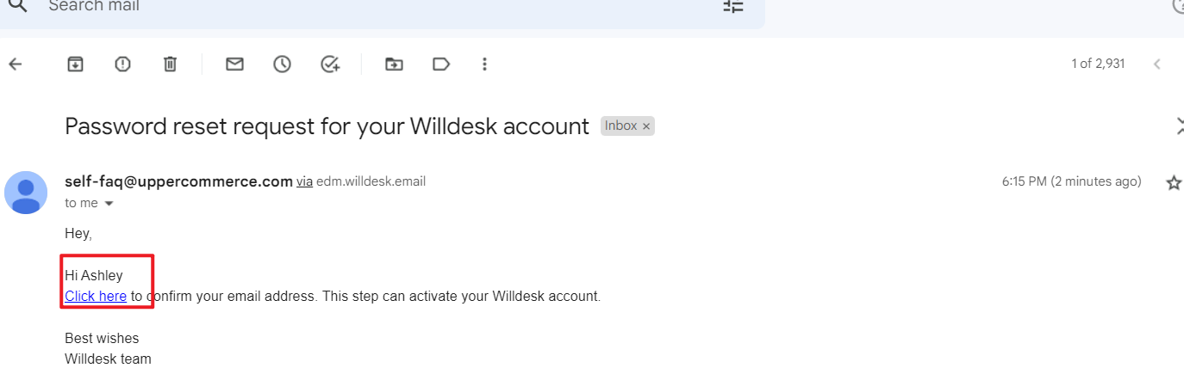Mark the email as unread
The image size is (1184, 368).
234,64
